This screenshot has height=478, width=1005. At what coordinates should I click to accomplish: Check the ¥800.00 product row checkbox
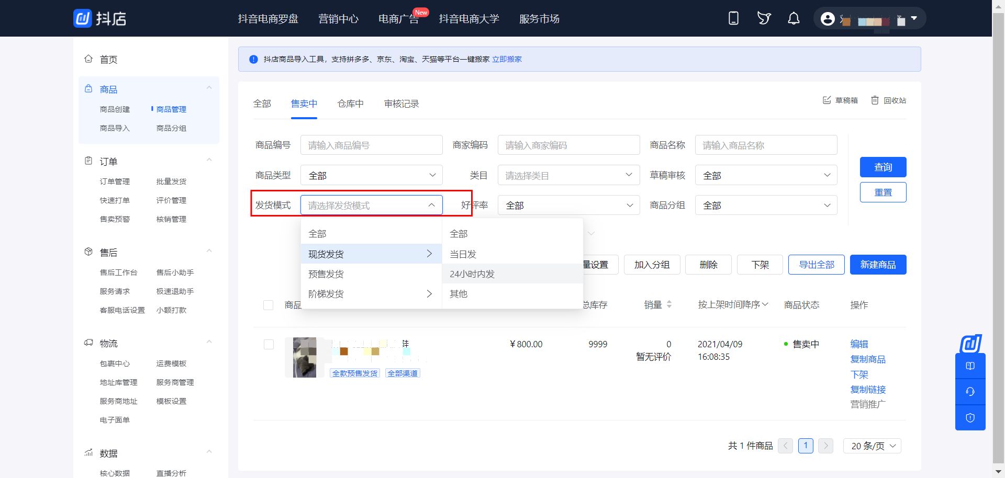269,344
